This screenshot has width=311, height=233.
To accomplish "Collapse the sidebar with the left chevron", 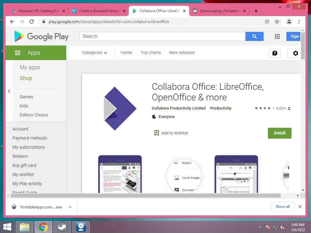I will pos(9,91).
